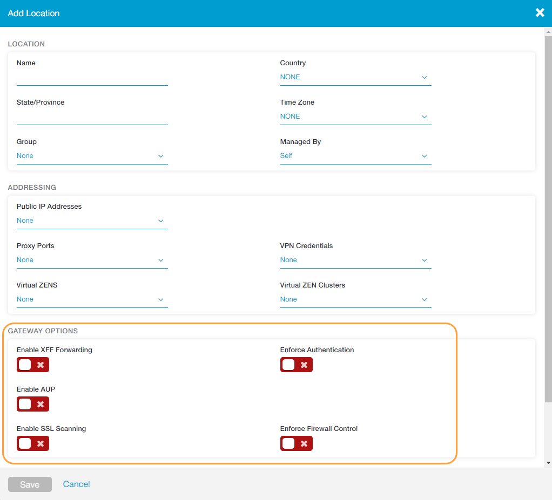The image size is (552, 500).
Task: Expand the Managed By dropdown
Action: coord(355,156)
